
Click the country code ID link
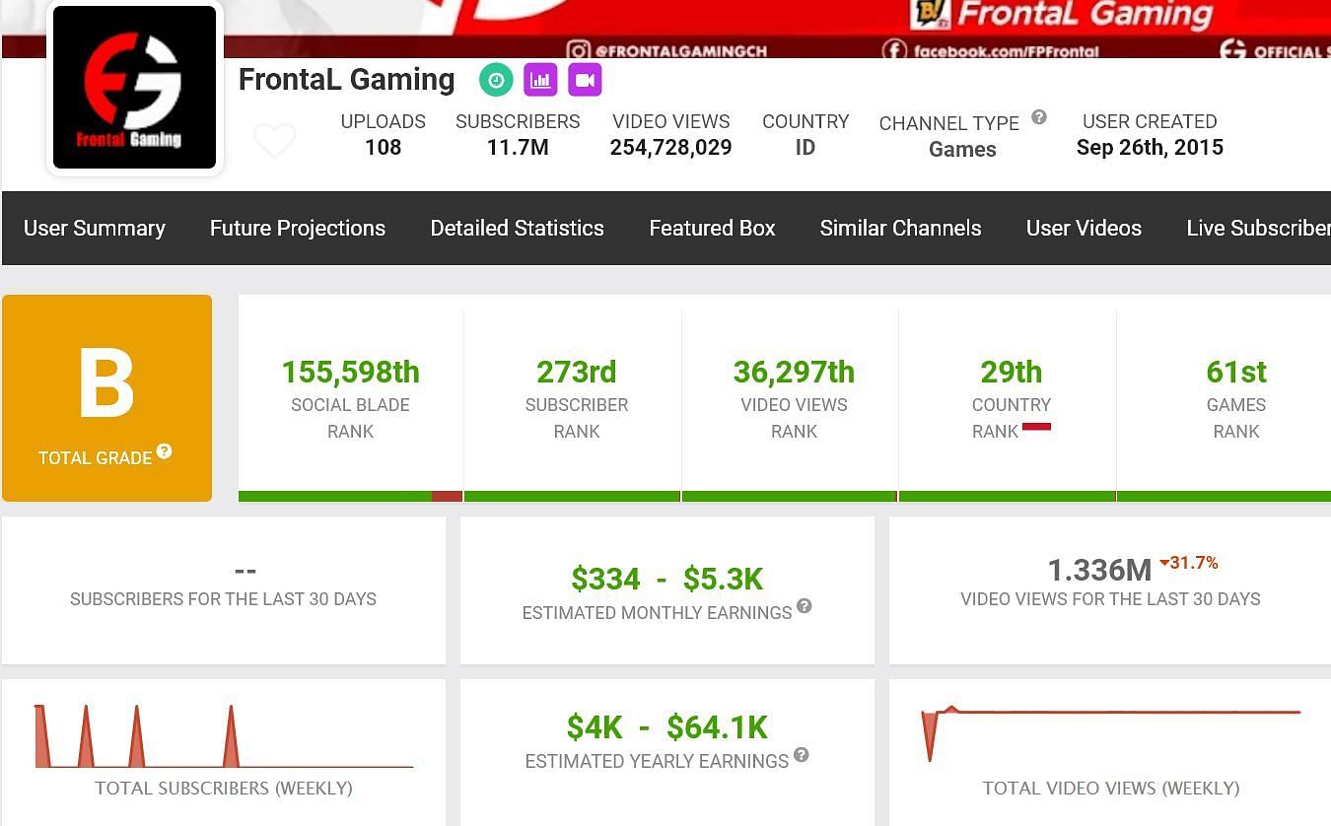point(806,148)
